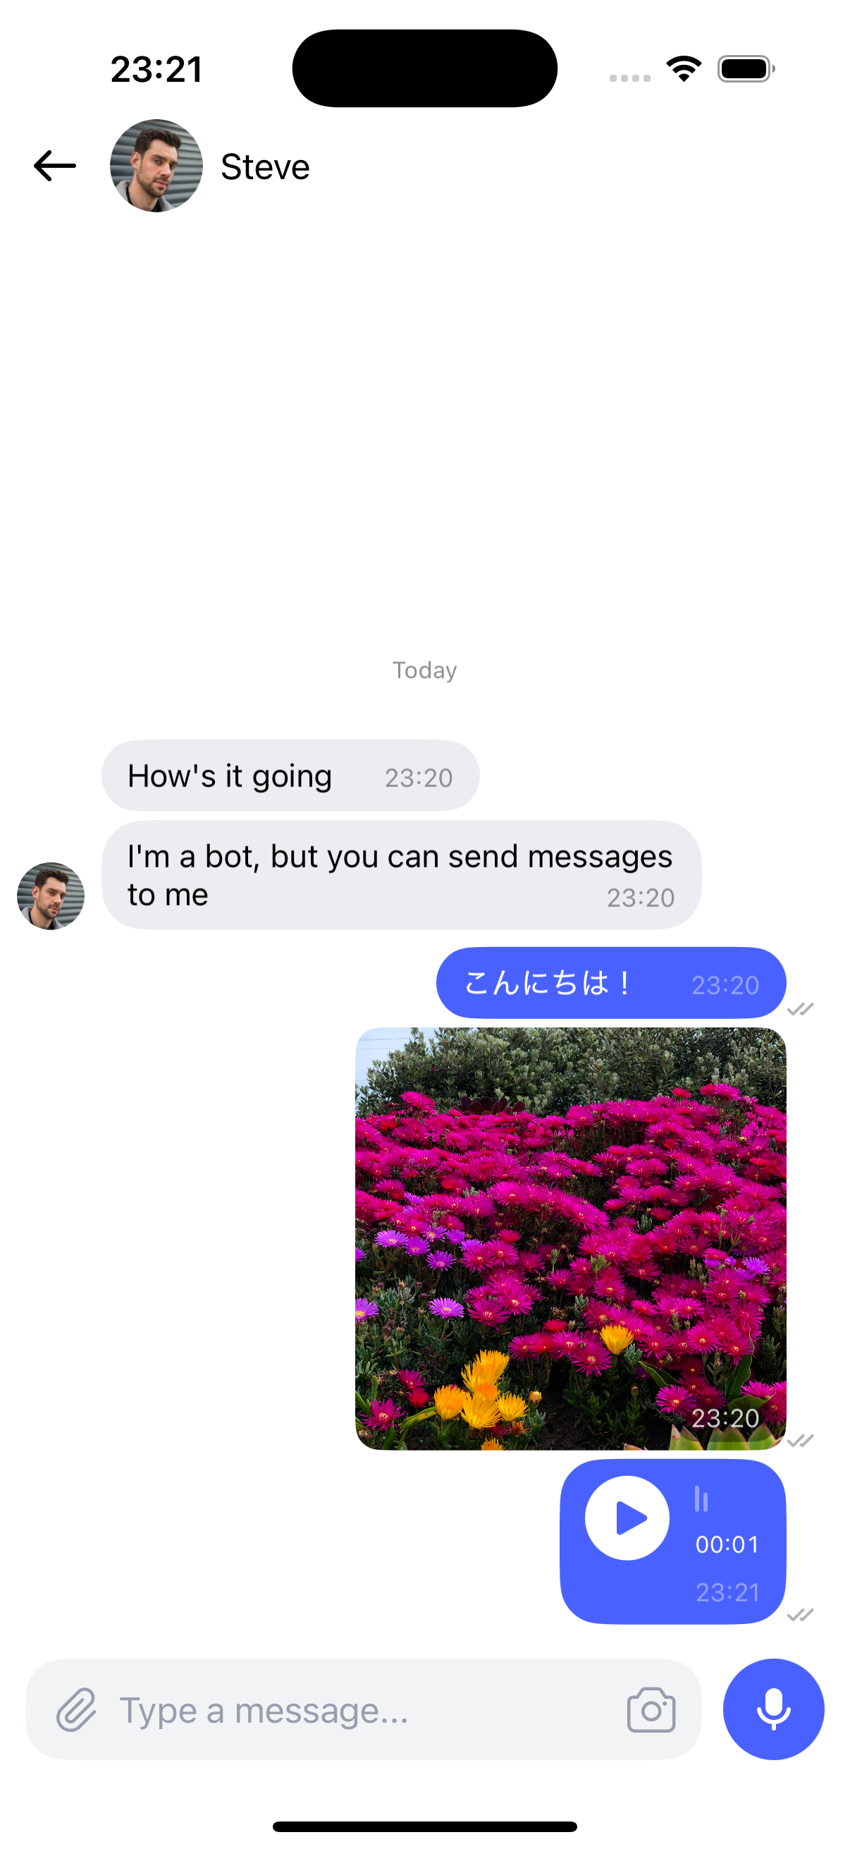The width and height of the screenshot is (850, 1849).
Task: Play the voice message
Action: (627, 1518)
